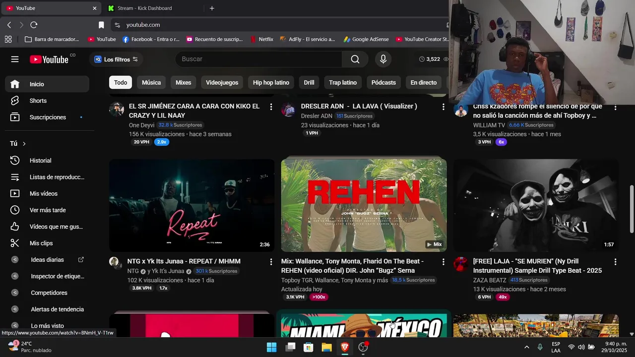Click the 3,522 clock counter
635x357 pixels.
[430, 59]
